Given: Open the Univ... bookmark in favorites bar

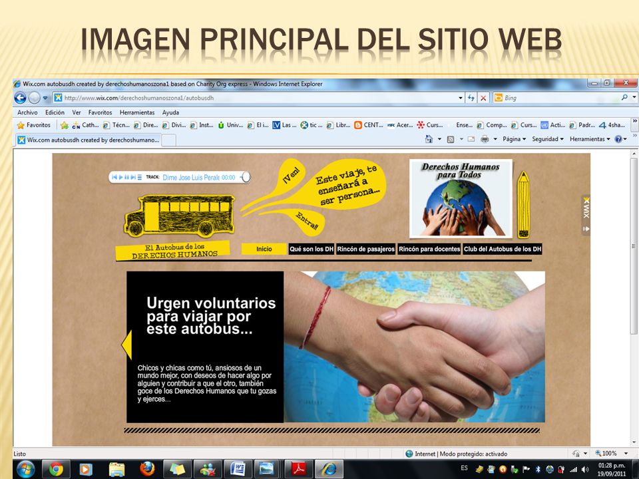Looking at the screenshot, I should tap(230, 125).
